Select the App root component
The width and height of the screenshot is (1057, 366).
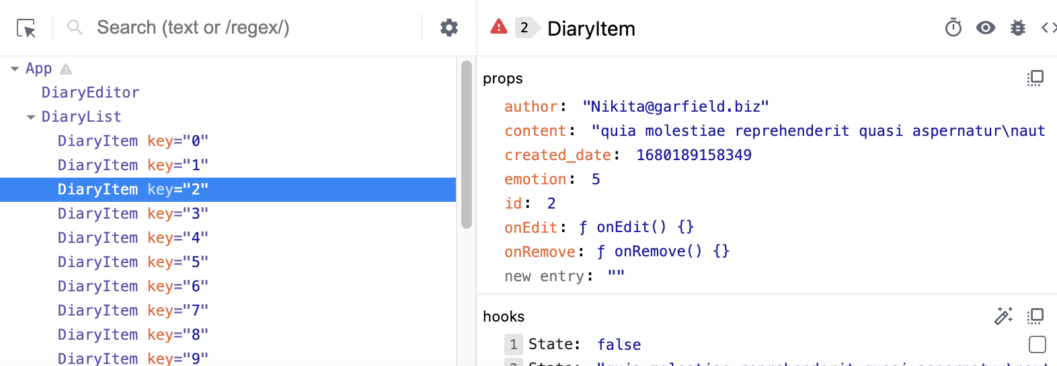(38, 68)
